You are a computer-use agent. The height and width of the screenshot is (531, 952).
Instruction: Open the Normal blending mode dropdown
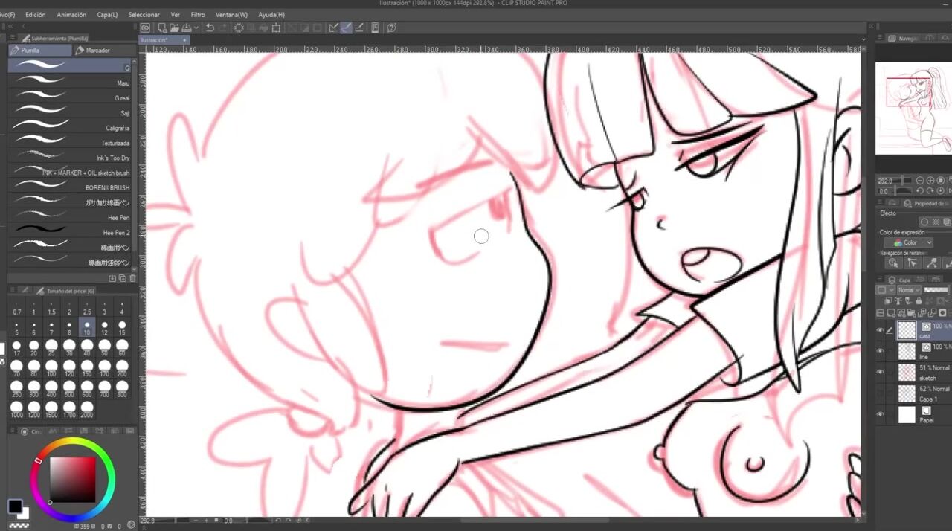click(908, 290)
